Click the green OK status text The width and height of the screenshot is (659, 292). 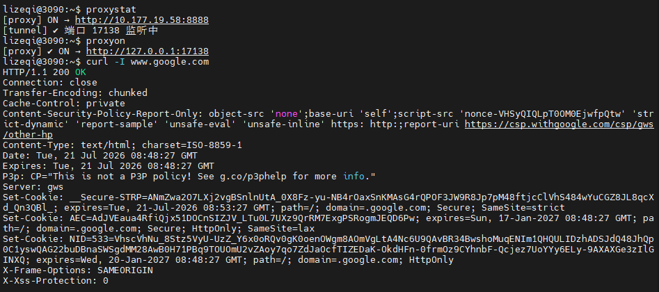[81, 72]
